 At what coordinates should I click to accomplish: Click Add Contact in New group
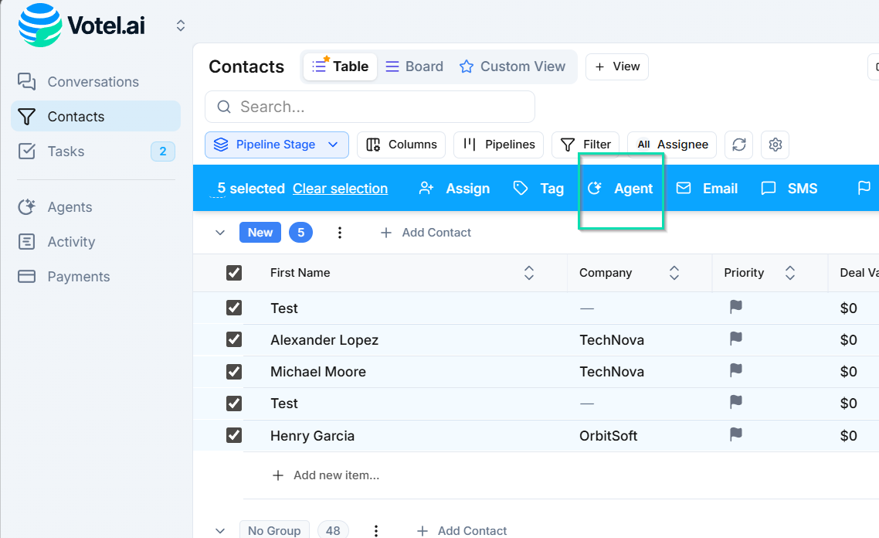click(426, 232)
